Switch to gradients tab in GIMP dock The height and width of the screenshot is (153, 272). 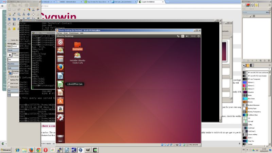coord(252,65)
